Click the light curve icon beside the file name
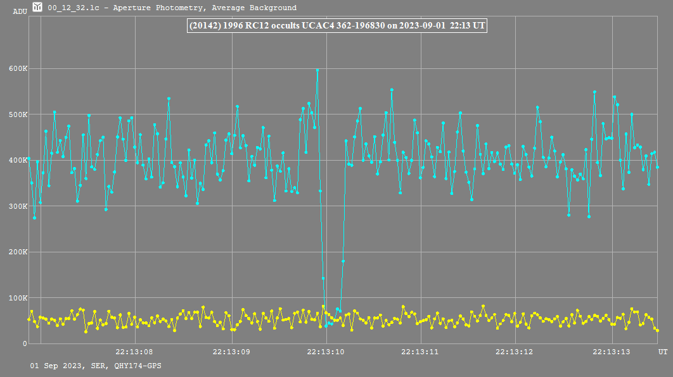This screenshot has width=673, height=377. click(38, 8)
